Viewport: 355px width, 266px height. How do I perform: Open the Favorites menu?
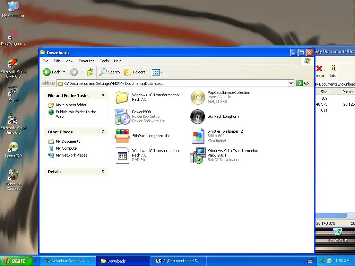(x=86, y=61)
